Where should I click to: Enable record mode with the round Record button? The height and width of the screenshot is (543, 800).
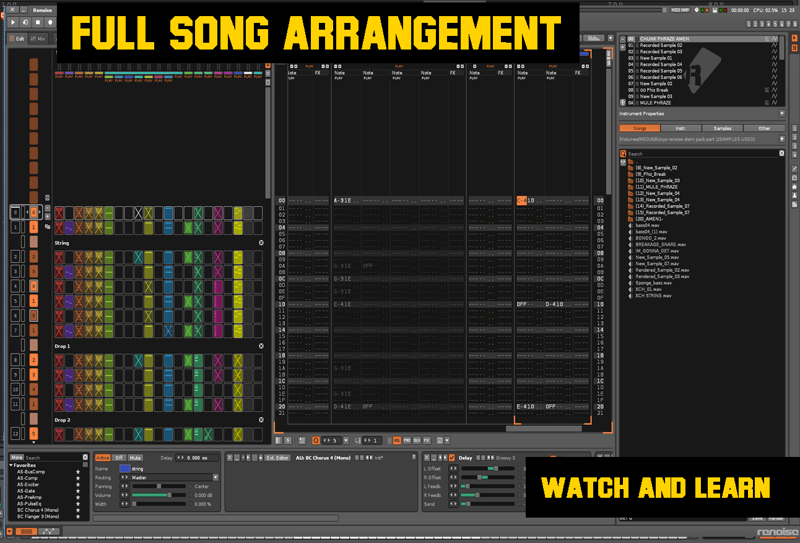point(50,22)
